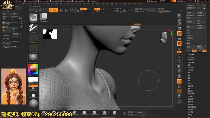Image resolution: width=210 pixels, height=118 pixels.
Task: Select the DamStandard brush at bottom
Action: 94,113
